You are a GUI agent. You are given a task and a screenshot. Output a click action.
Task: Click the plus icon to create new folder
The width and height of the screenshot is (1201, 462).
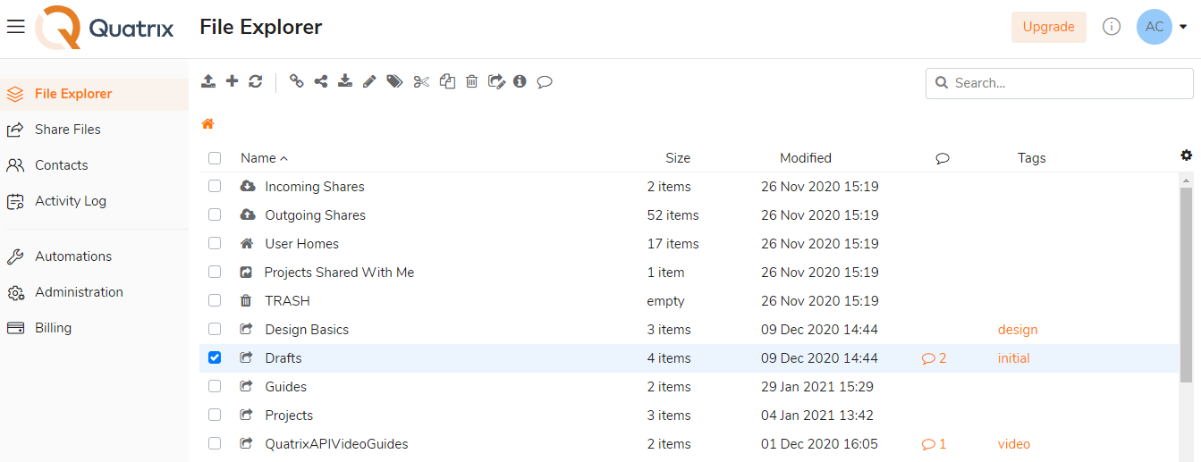232,81
